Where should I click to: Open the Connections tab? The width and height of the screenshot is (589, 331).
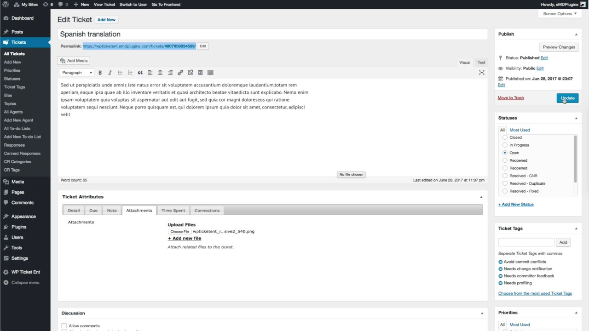point(207,211)
